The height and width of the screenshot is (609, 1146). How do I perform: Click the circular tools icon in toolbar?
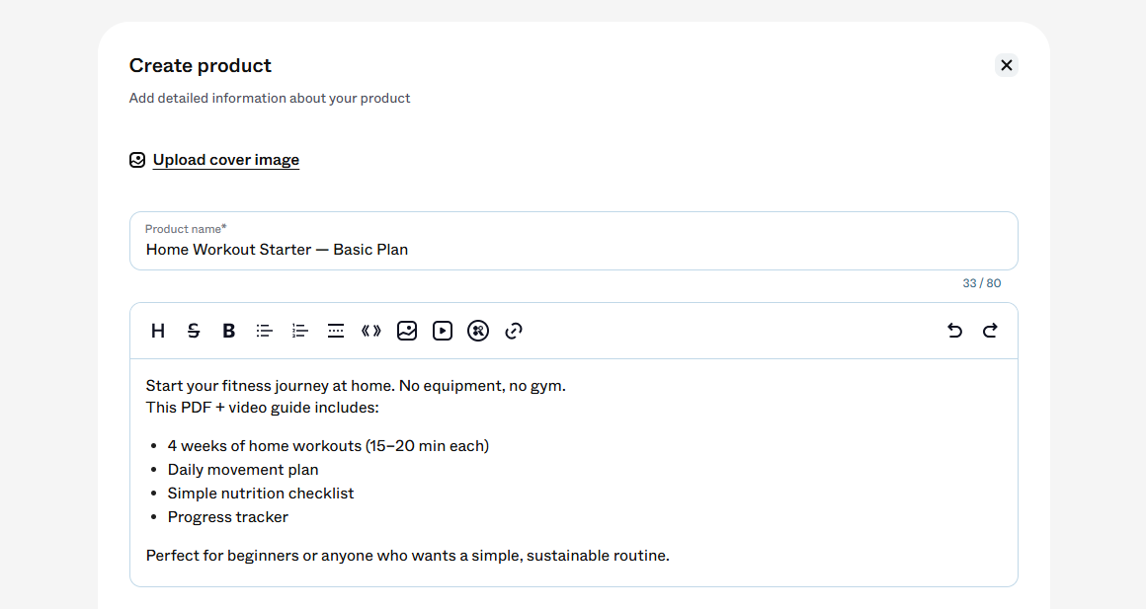pyautogui.click(x=478, y=331)
